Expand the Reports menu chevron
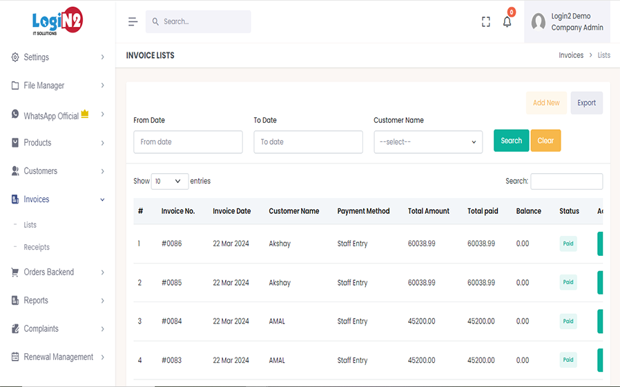The image size is (620, 387). tap(102, 301)
